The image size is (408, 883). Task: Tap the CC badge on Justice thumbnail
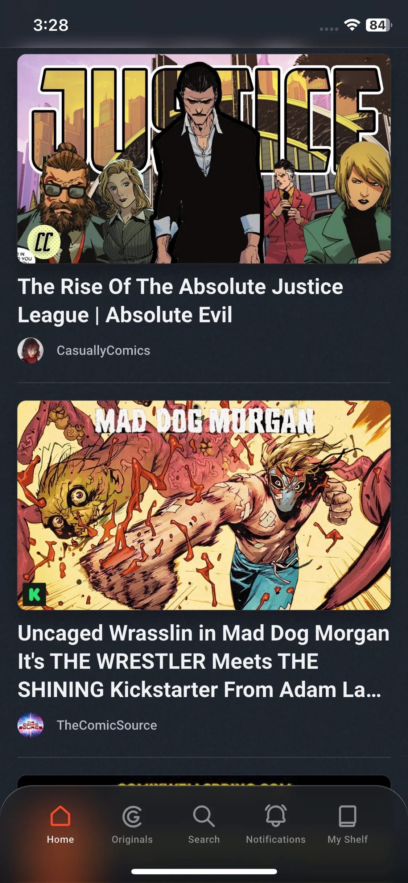click(44, 242)
